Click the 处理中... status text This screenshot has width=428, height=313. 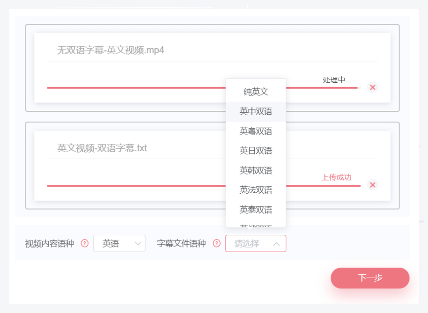tap(337, 80)
